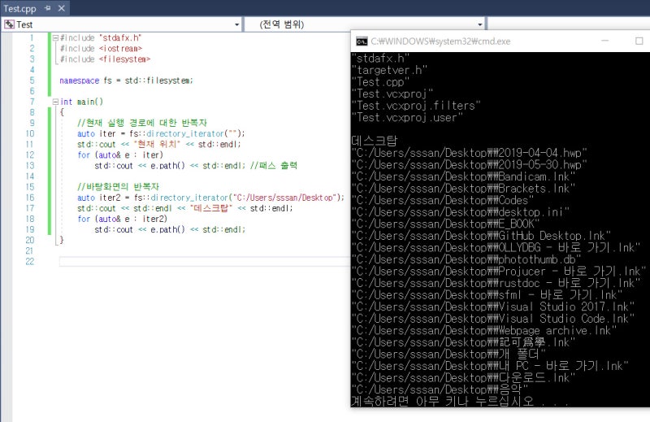The width and height of the screenshot is (650, 422).
Task: Open the Test project dropdown arrow
Action: [x=236, y=24]
